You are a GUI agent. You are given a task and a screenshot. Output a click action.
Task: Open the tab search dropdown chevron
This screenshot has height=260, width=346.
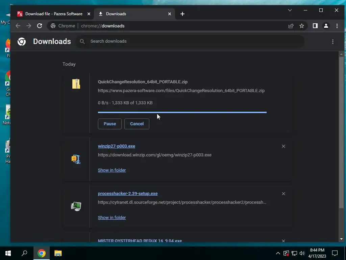(290, 10)
